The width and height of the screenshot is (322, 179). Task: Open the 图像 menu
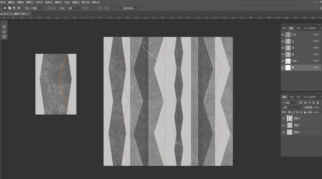click(x=20, y=2)
